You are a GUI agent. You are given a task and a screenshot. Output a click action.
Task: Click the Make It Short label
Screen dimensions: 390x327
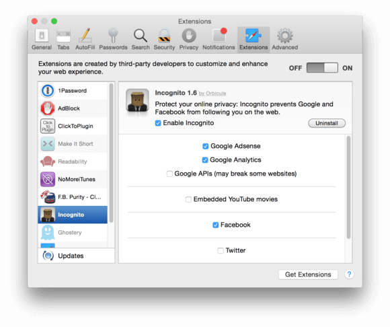coord(75,144)
